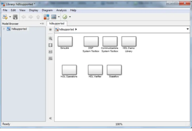This screenshot has height=131, width=192.
Task: Open the Library Browser icon
Action: coord(46,17)
